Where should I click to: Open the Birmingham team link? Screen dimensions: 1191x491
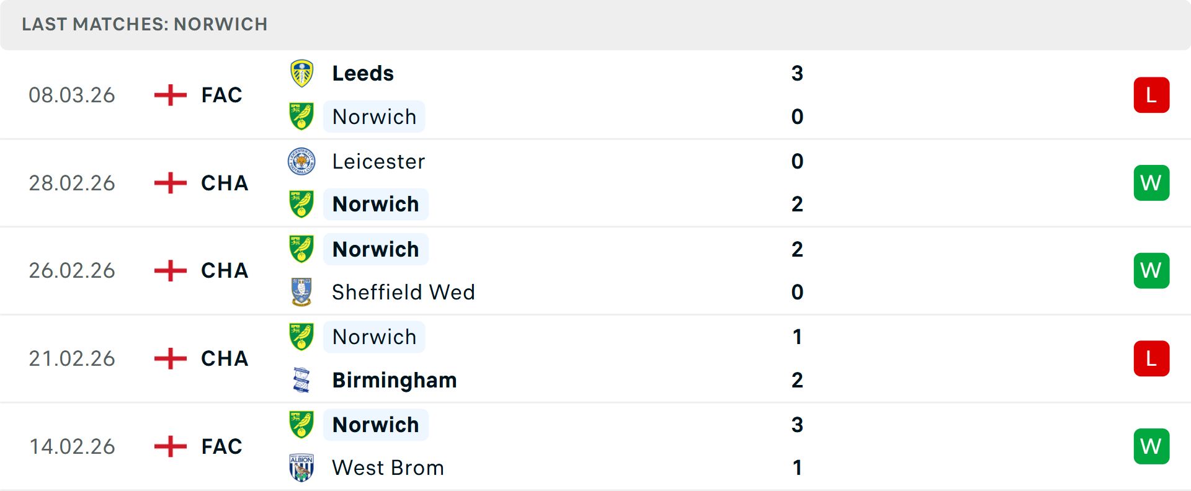point(395,380)
